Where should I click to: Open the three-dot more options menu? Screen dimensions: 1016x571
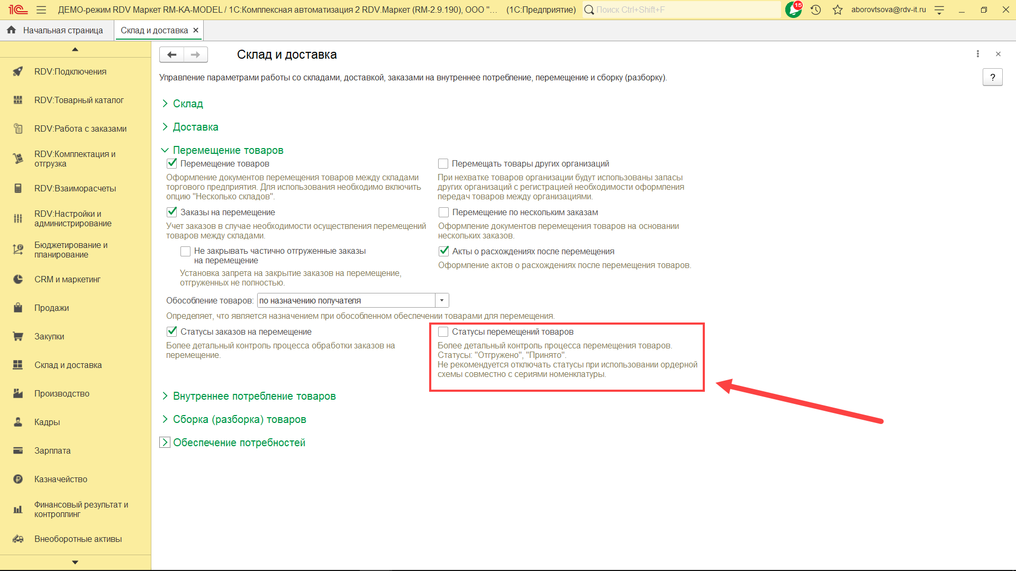click(x=977, y=54)
